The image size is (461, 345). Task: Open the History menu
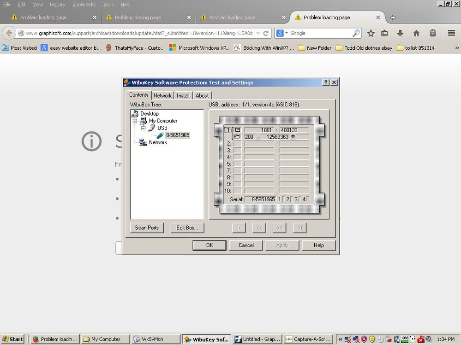[x=57, y=5]
